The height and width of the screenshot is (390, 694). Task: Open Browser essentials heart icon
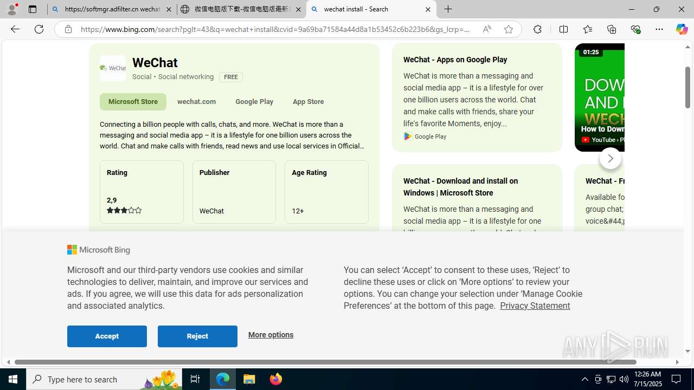635,29
